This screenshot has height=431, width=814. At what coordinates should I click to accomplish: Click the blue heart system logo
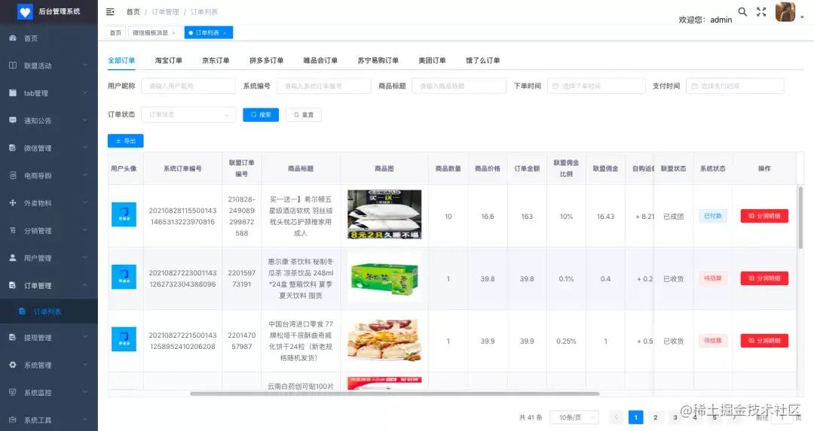(x=25, y=11)
